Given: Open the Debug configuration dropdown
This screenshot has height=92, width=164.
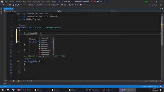Looking at the screenshot, I should tap(32, 5).
